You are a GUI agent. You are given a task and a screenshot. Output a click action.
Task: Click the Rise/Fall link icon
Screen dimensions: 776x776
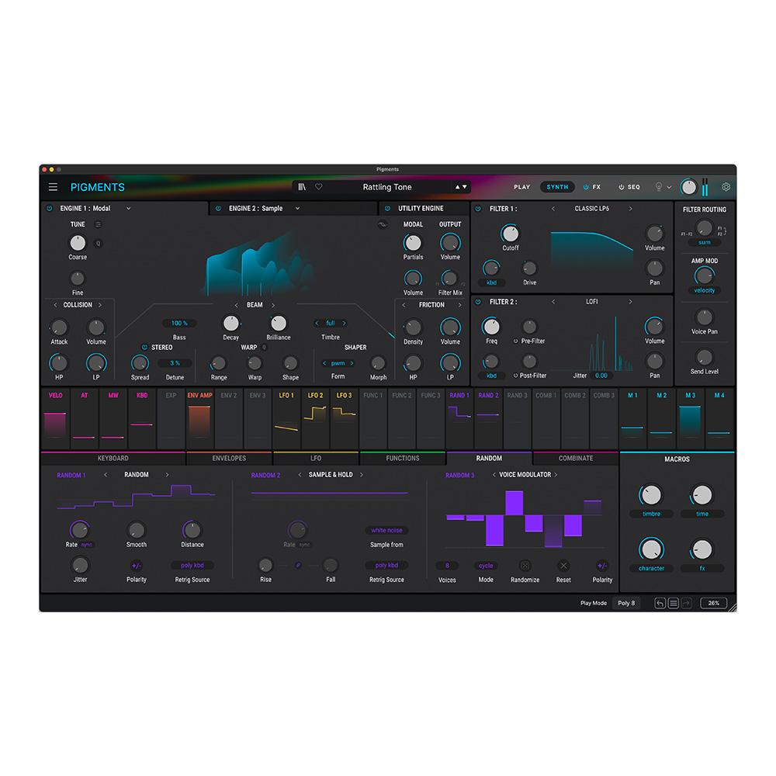point(298,565)
